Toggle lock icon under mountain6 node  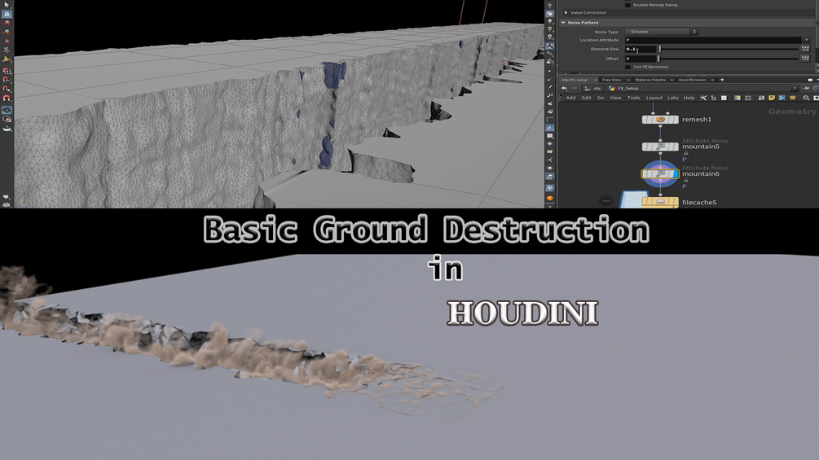point(686,181)
